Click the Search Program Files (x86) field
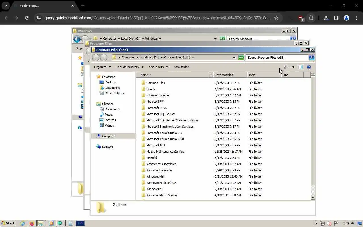This screenshot has height=227, width=363. (x=277, y=58)
